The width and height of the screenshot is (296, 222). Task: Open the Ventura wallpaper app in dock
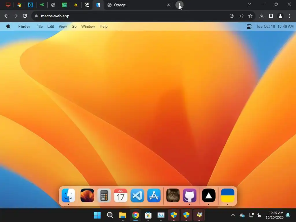87,195
